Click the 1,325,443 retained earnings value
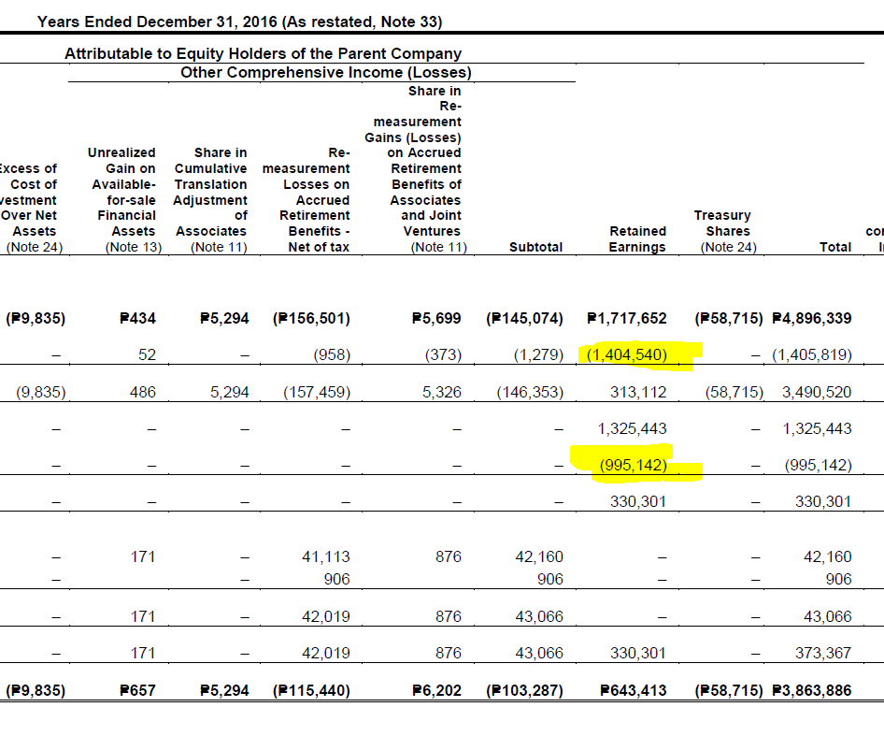 point(634,428)
